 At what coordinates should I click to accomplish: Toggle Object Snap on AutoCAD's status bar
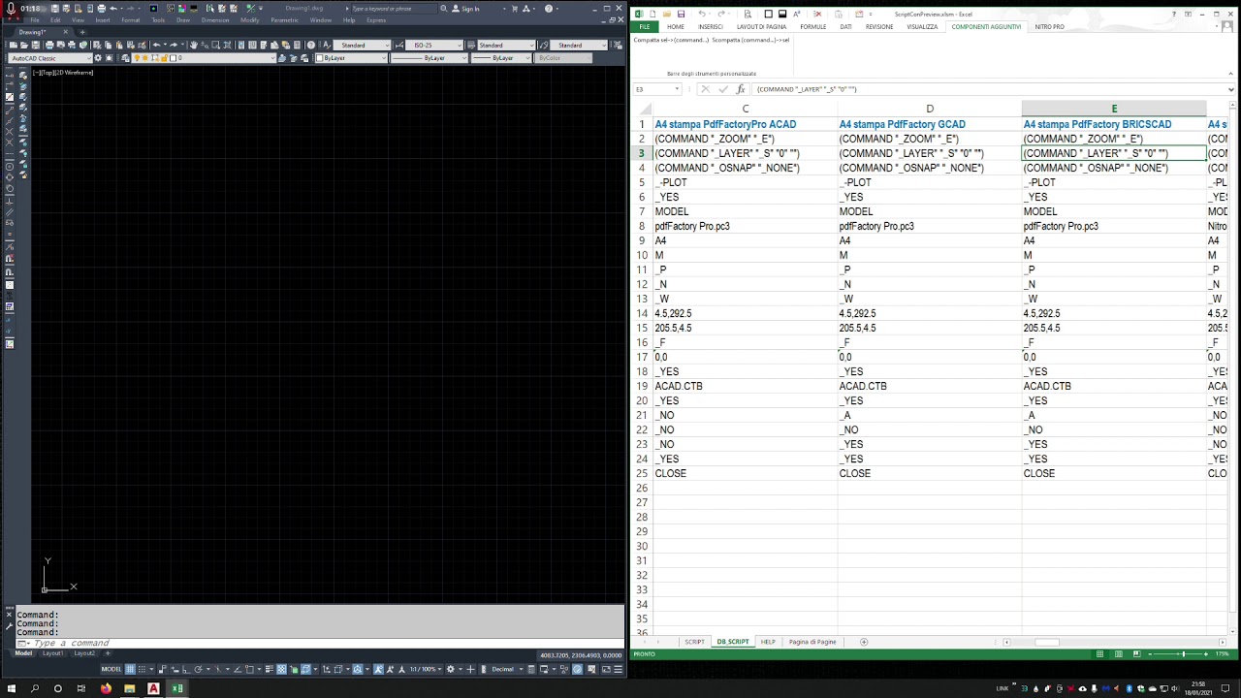coord(249,669)
